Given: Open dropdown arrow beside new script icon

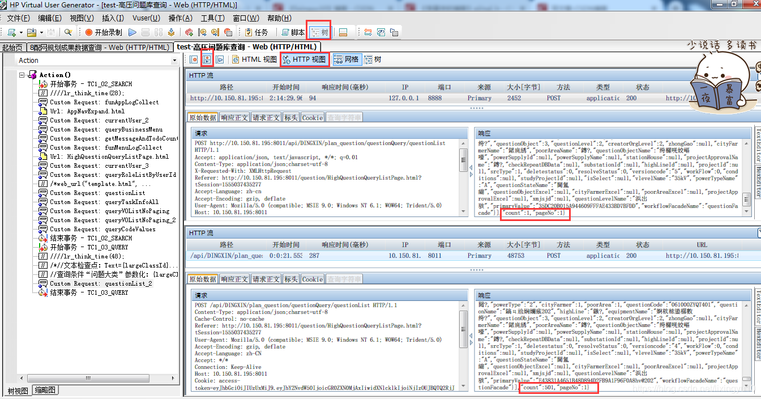Looking at the screenshot, I should coord(20,33).
